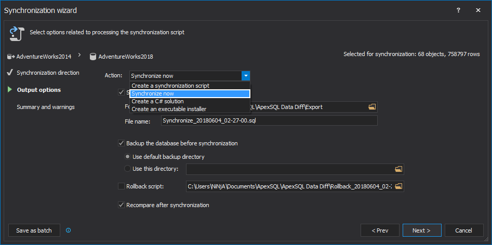Screen dimensions: 492x245
Task: Click the info icon beside Save as batch
Action: pyautogui.click(x=69, y=230)
